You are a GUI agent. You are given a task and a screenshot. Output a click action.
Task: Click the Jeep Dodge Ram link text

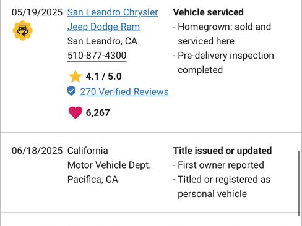coord(103,27)
